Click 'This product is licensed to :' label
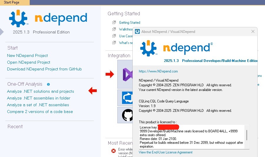265x157 pixels. (x=158, y=122)
